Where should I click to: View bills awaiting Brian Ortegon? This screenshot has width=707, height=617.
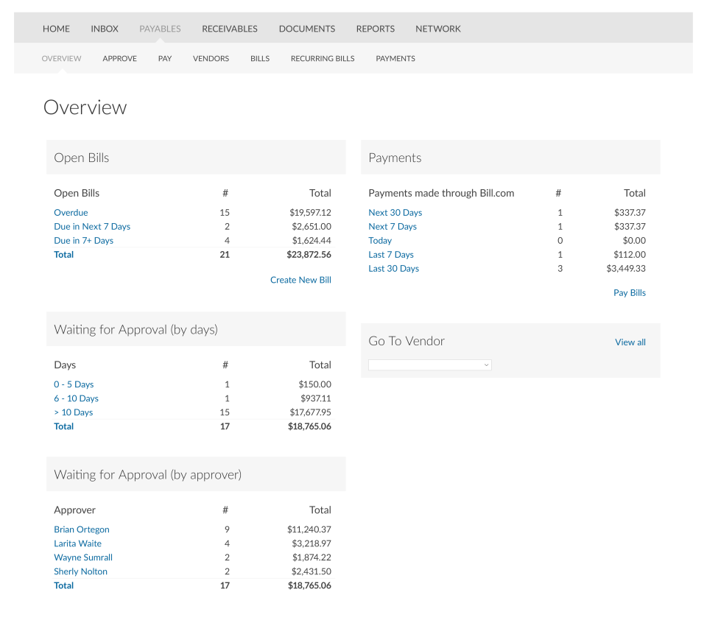(82, 529)
